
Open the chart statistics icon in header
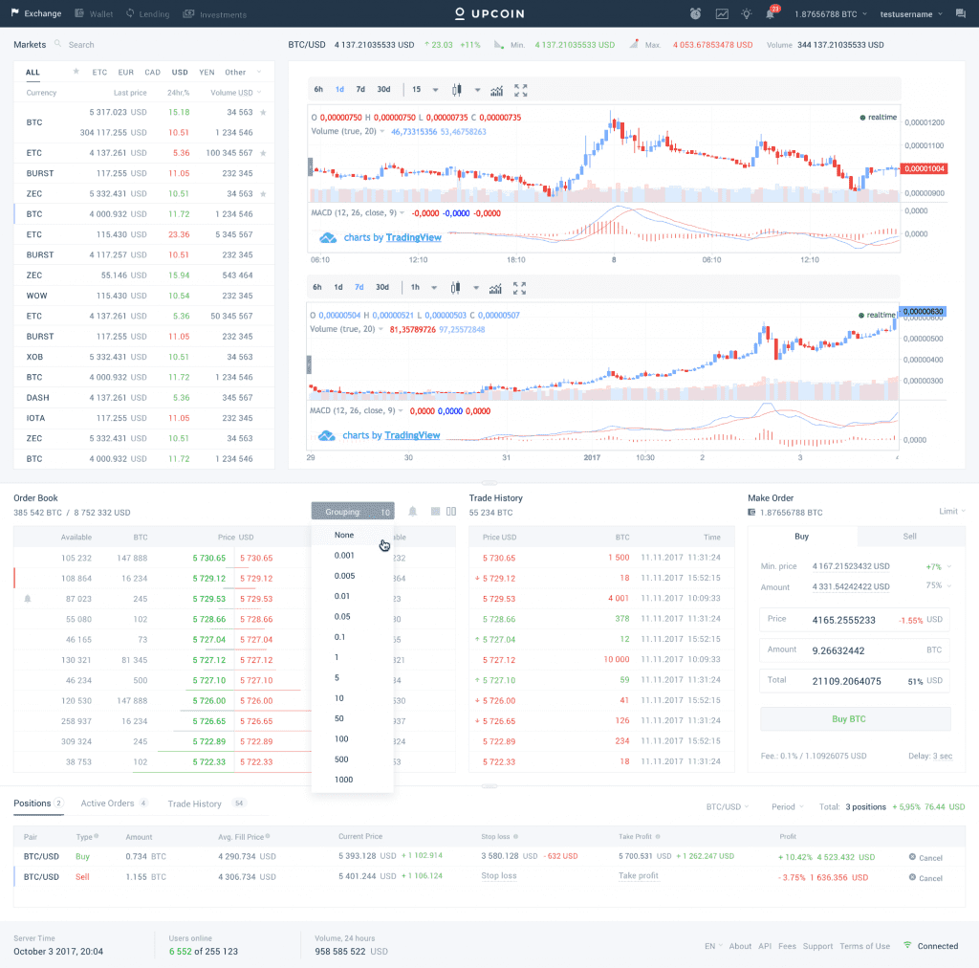[x=721, y=11]
